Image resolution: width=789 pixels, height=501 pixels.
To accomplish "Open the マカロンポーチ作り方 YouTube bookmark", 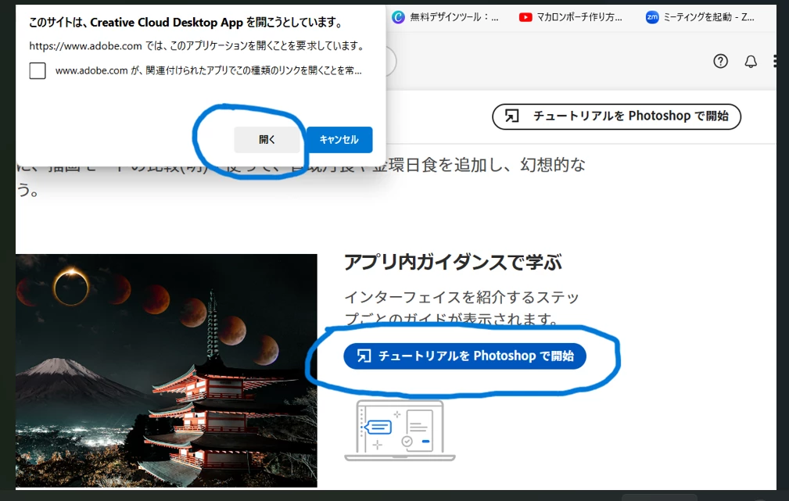I will 571,17.
